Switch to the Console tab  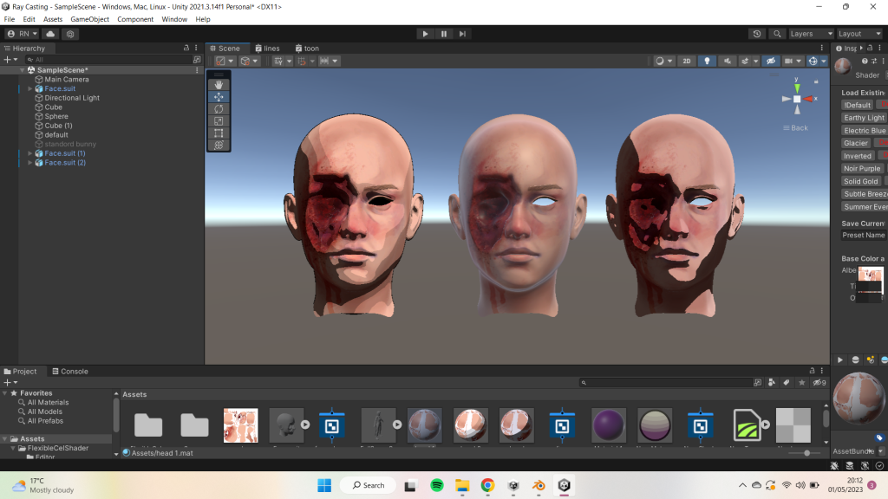pos(69,372)
